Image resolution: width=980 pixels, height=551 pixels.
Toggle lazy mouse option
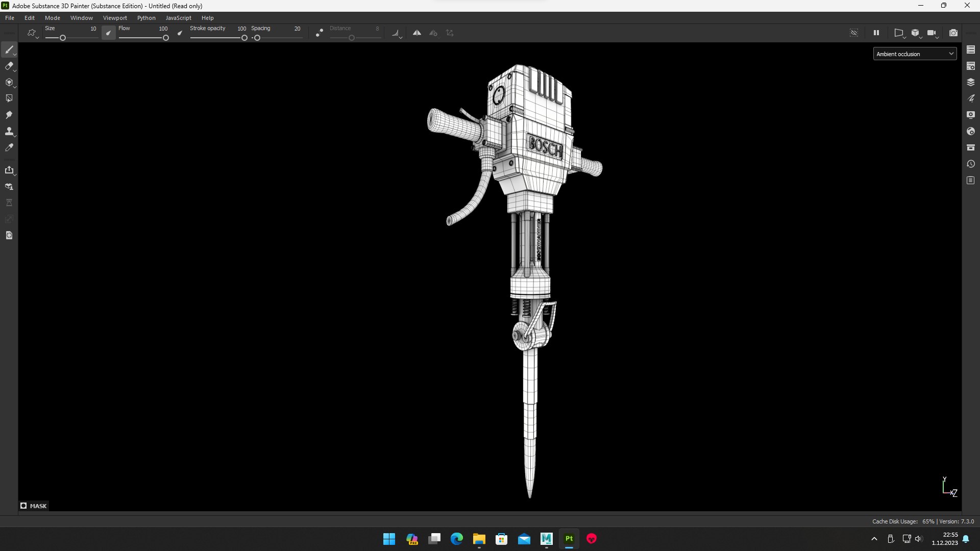click(320, 33)
